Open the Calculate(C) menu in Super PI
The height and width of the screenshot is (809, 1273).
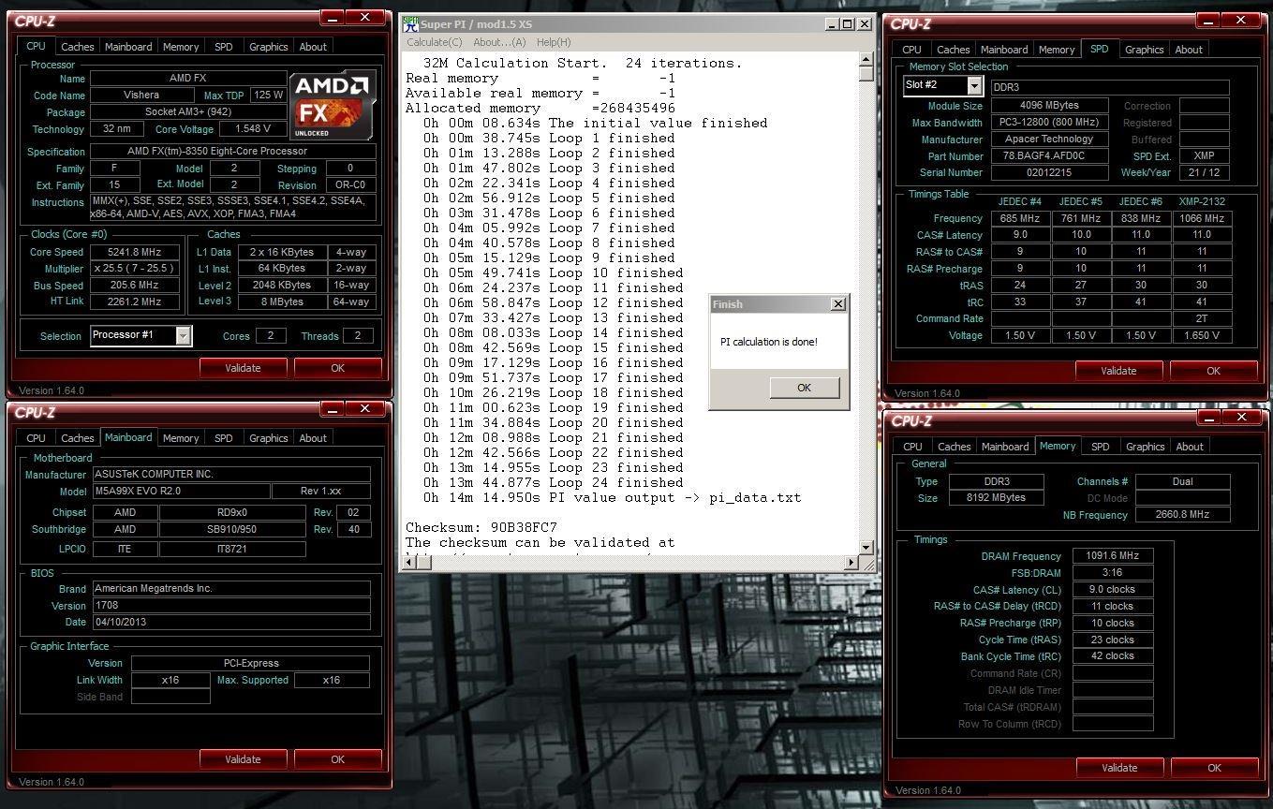[x=434, y=42]
